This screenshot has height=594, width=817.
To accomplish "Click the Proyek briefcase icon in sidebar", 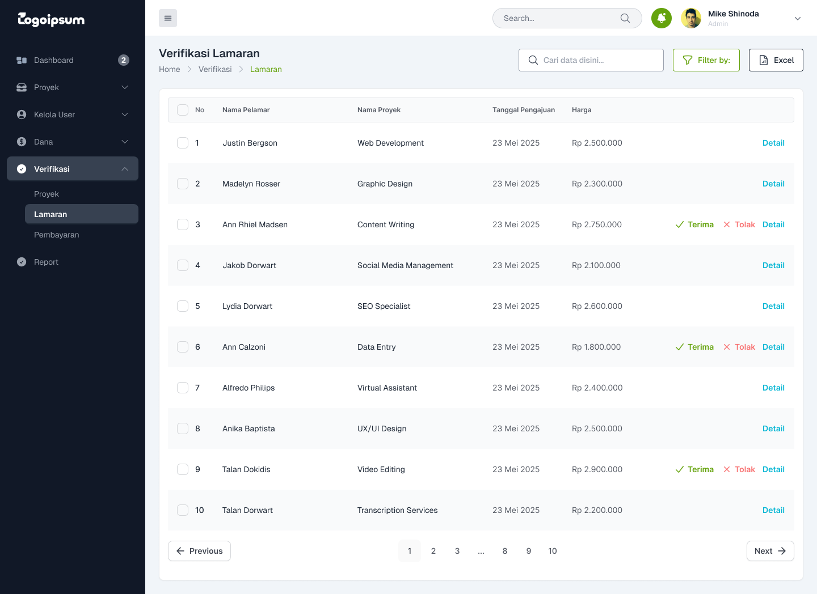I will coord(22,87).
